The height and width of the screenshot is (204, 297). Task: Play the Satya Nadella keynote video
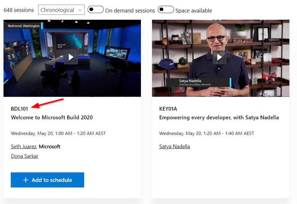click(x=219, y=57)
